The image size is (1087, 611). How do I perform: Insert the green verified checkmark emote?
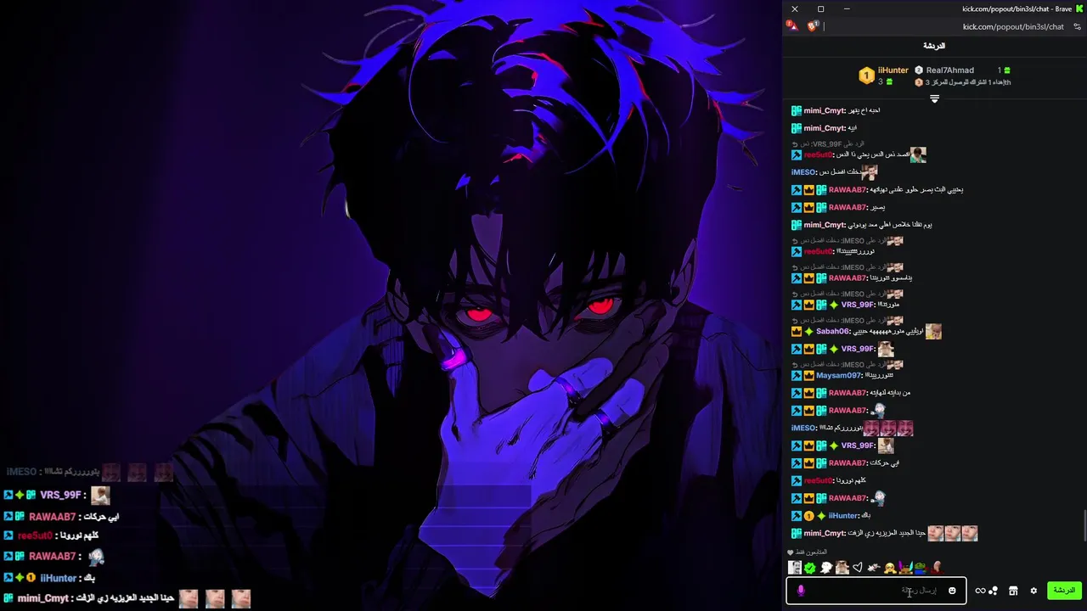(810, 568)
